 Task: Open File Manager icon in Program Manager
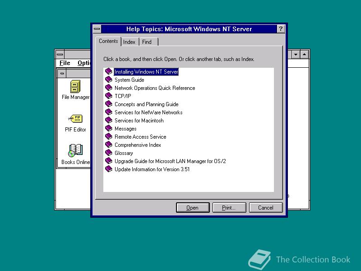(x=75, y=87)
